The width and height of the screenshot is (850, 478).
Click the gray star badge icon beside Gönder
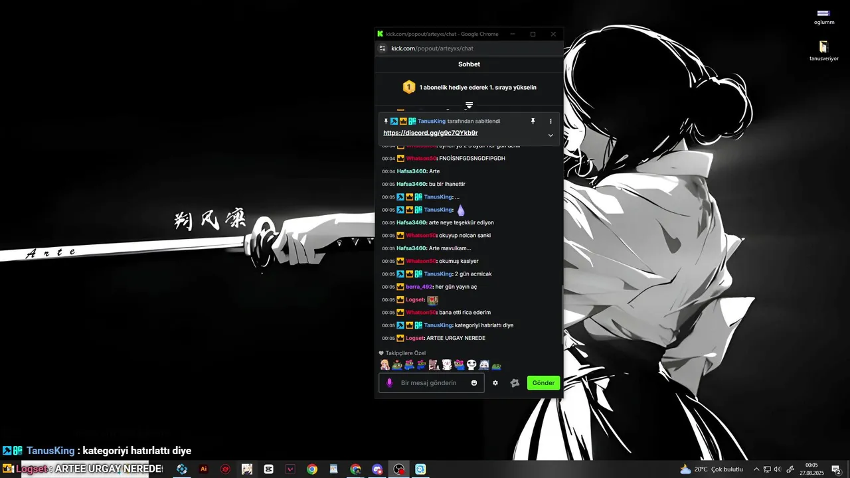pos(515,383)
